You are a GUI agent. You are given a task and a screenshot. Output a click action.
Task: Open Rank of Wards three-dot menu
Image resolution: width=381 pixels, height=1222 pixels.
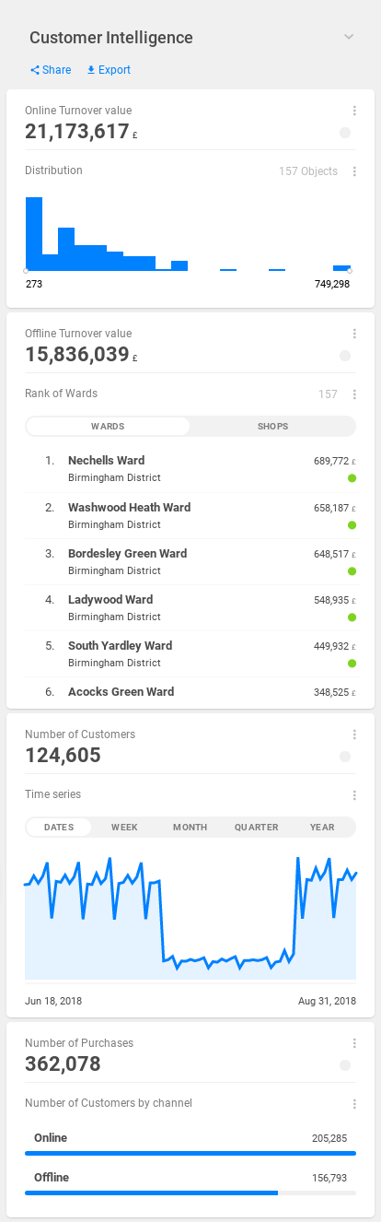pos(354,394)
